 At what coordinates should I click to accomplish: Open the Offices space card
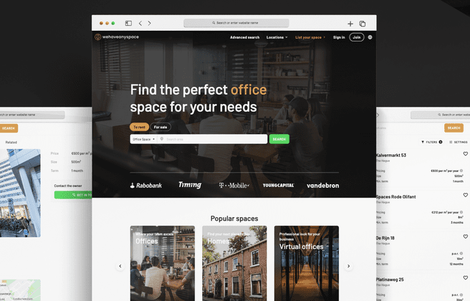click(x=163, y=263)
